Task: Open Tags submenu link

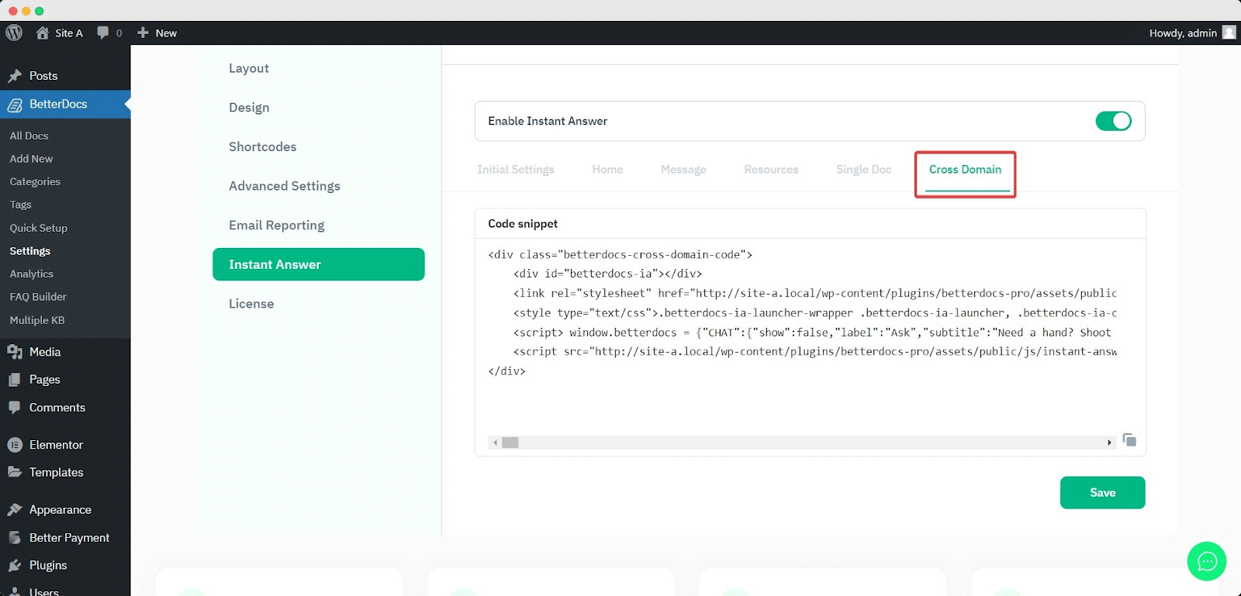Action: (20, 205)
